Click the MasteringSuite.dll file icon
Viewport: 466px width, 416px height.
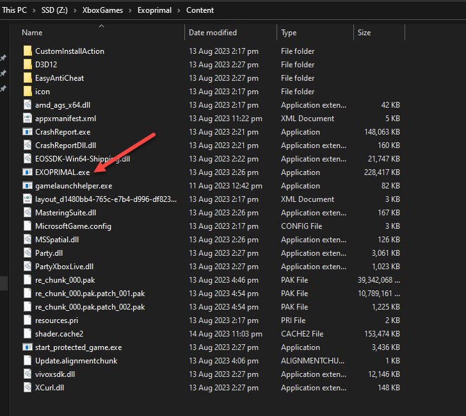pos(28,212)
